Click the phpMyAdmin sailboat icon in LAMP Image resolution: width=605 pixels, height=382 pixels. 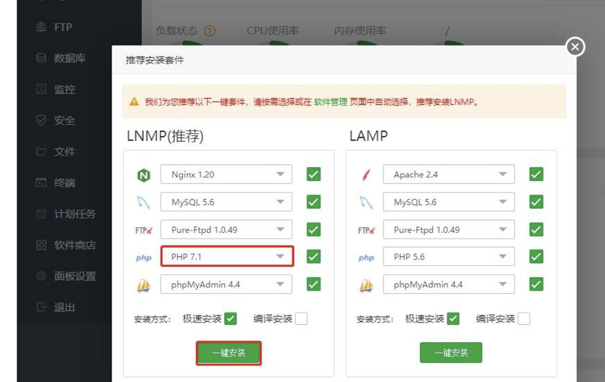click(366, 285)
